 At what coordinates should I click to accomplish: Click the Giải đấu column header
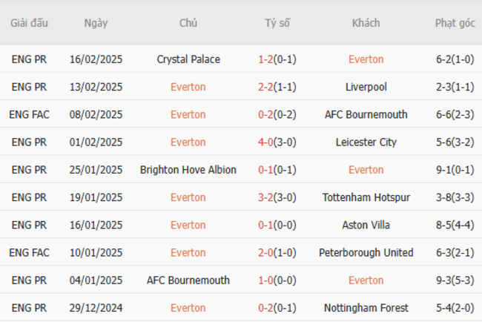point(29,23)
